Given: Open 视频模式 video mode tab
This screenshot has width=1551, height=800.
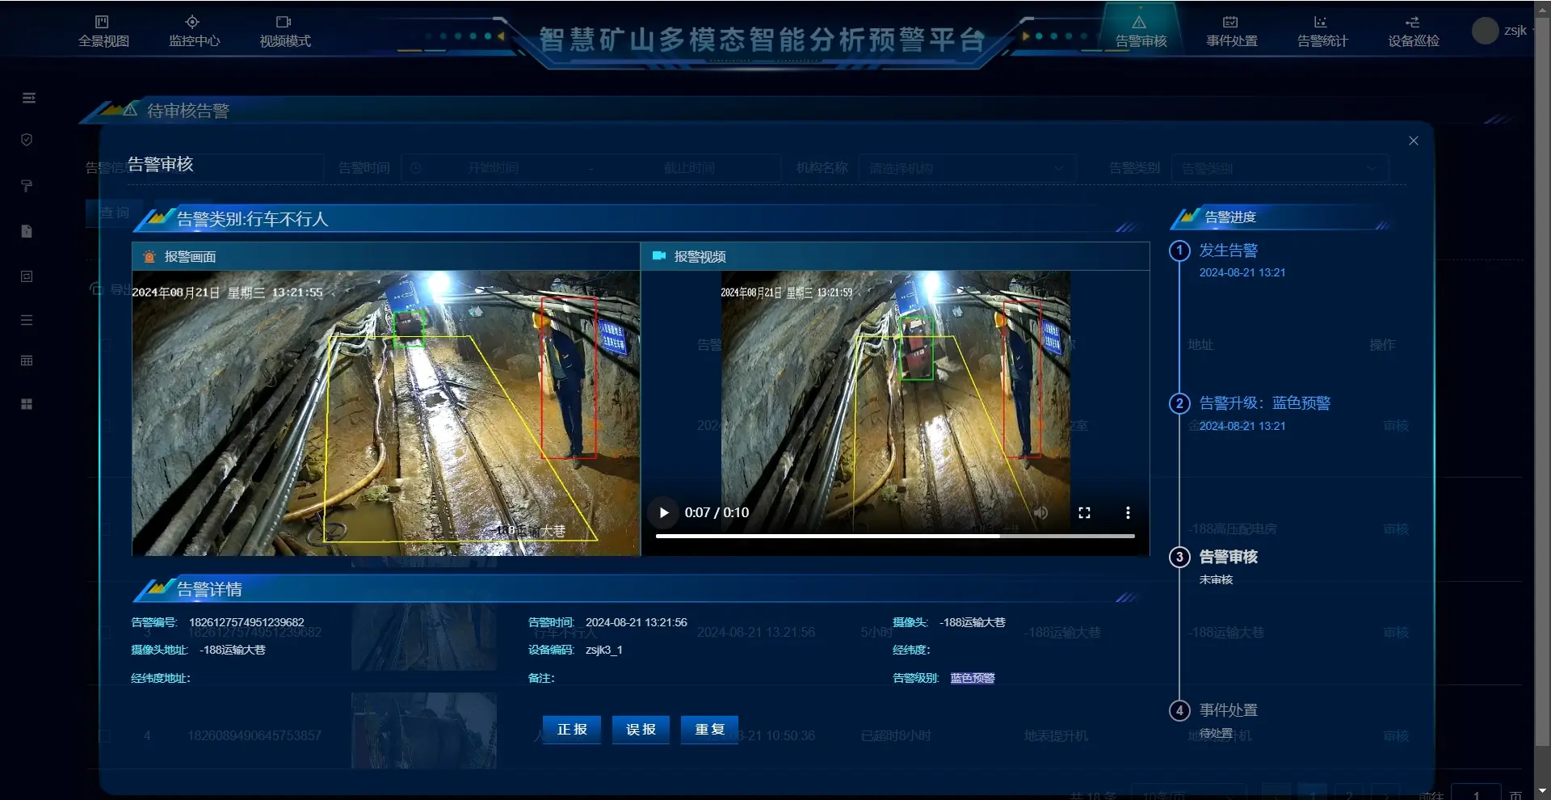Looking at the screenshot, I should (285, 32).
